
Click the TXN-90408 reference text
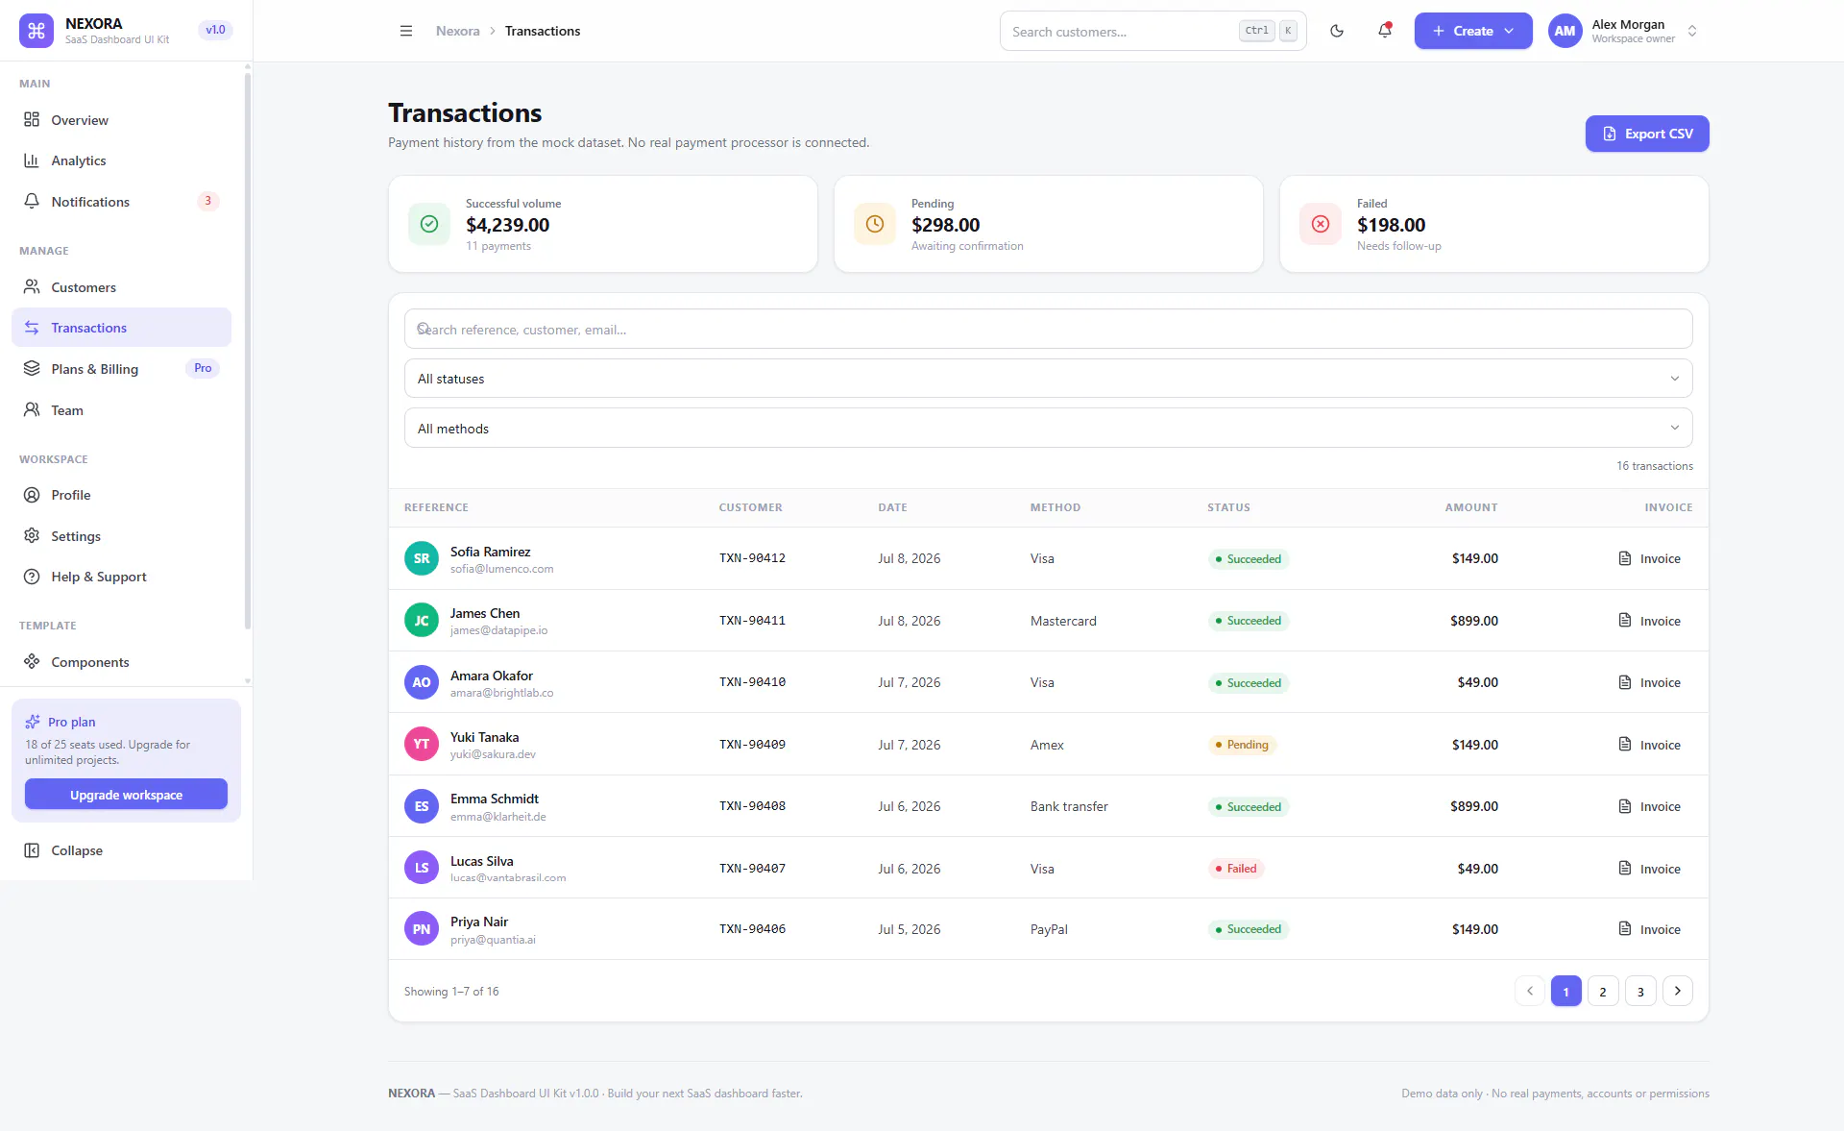coord(752,806)
